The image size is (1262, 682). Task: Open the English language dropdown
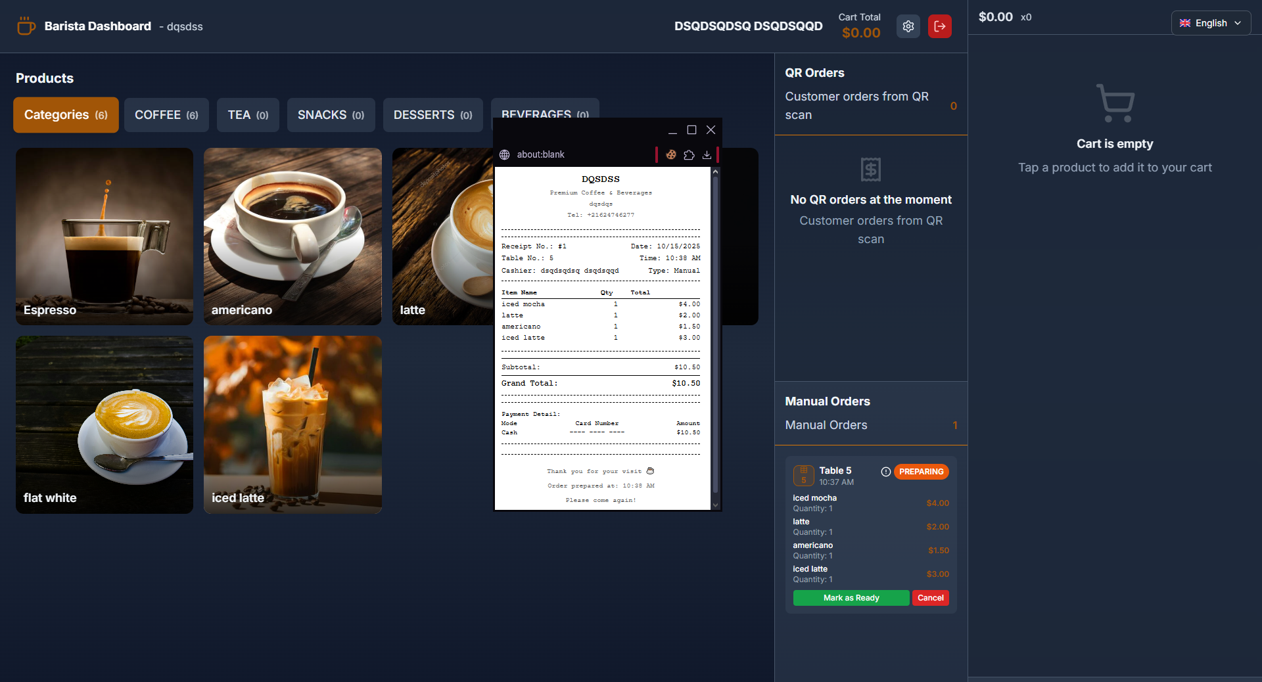coord(1211,23)
